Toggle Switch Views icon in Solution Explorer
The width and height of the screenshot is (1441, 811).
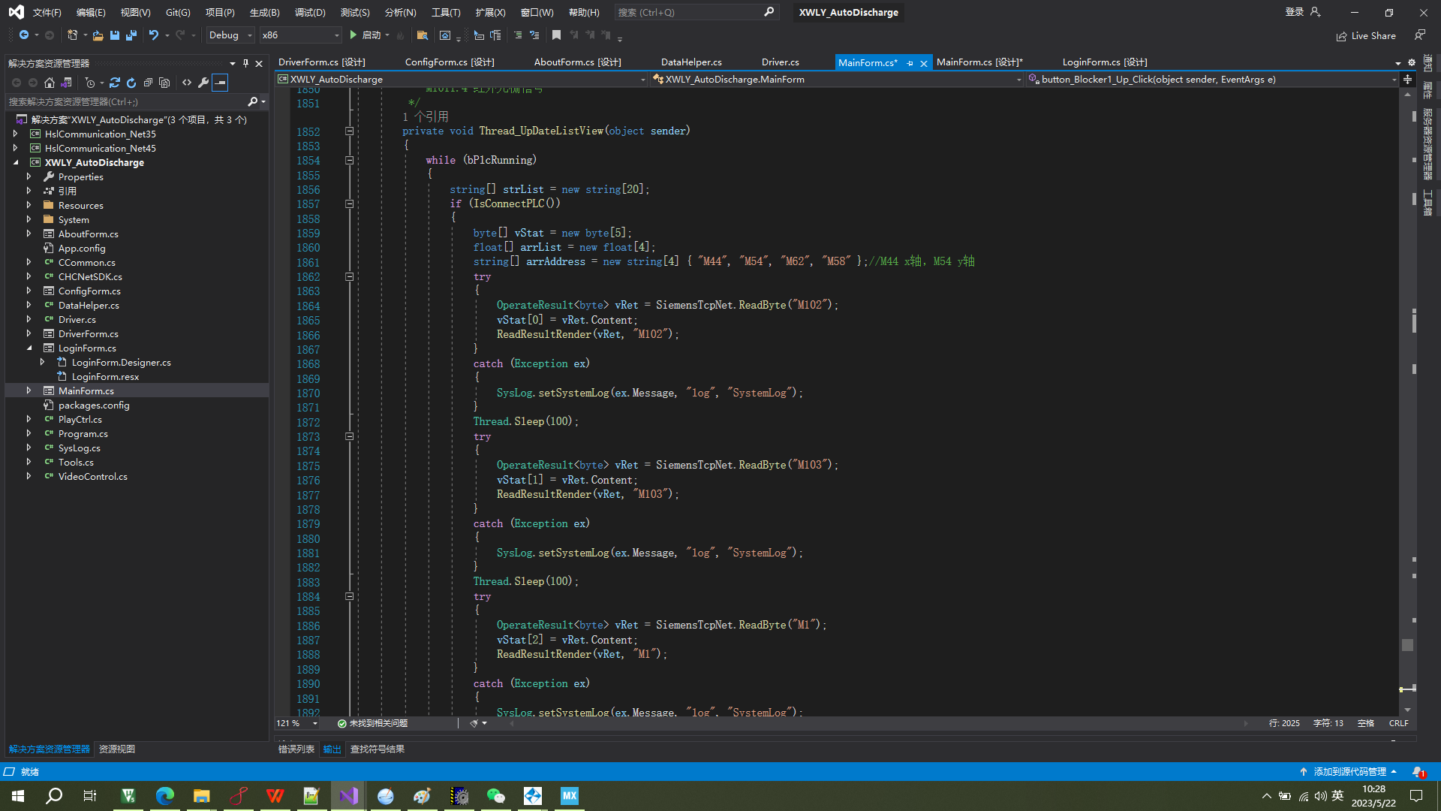pyautogui.click(x=66, y=83)
